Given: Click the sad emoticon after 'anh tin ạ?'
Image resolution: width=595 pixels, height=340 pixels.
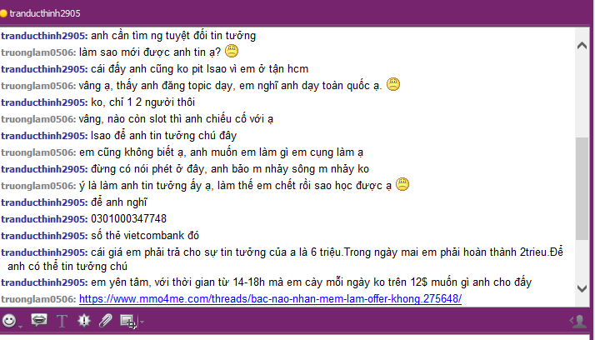Looking at the screenshot, I should [x=232, y=51].
